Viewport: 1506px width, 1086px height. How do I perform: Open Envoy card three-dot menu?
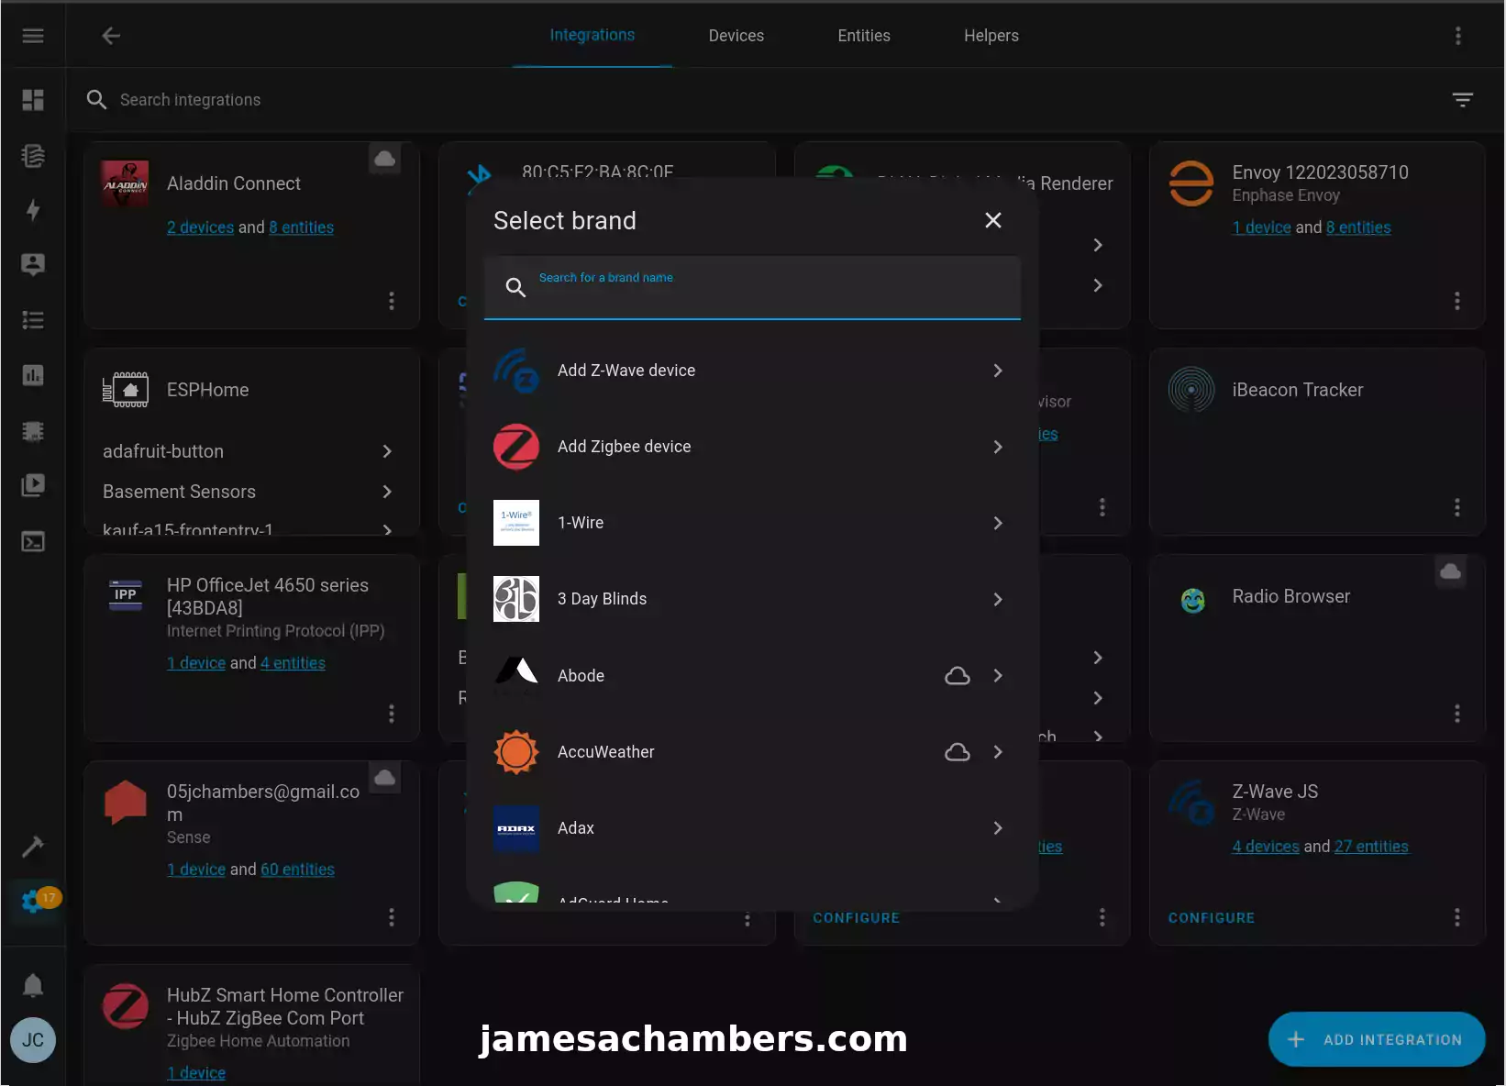(x=1457, y=301)
